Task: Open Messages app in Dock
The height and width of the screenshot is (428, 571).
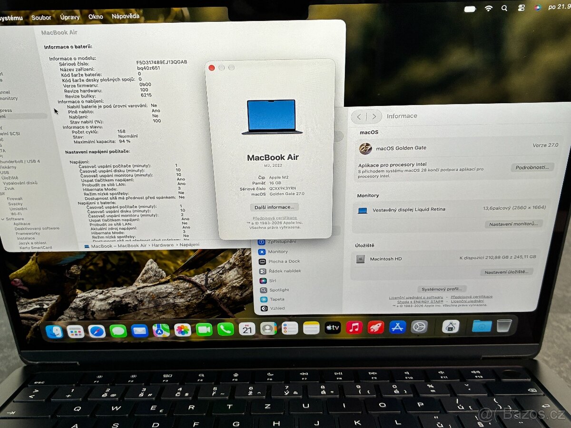Action: click(x=118, y=331)
